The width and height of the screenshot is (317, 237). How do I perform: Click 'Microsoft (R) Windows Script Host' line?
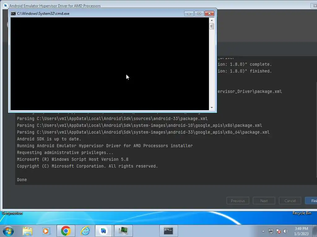coord(72,159)
